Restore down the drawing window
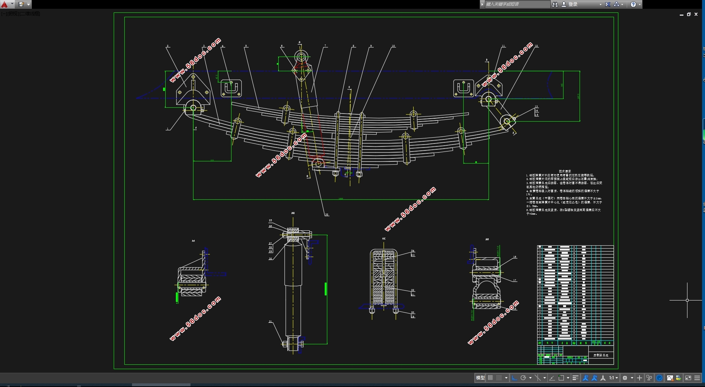This screenshot has width=705, height=387. [689, 15]
